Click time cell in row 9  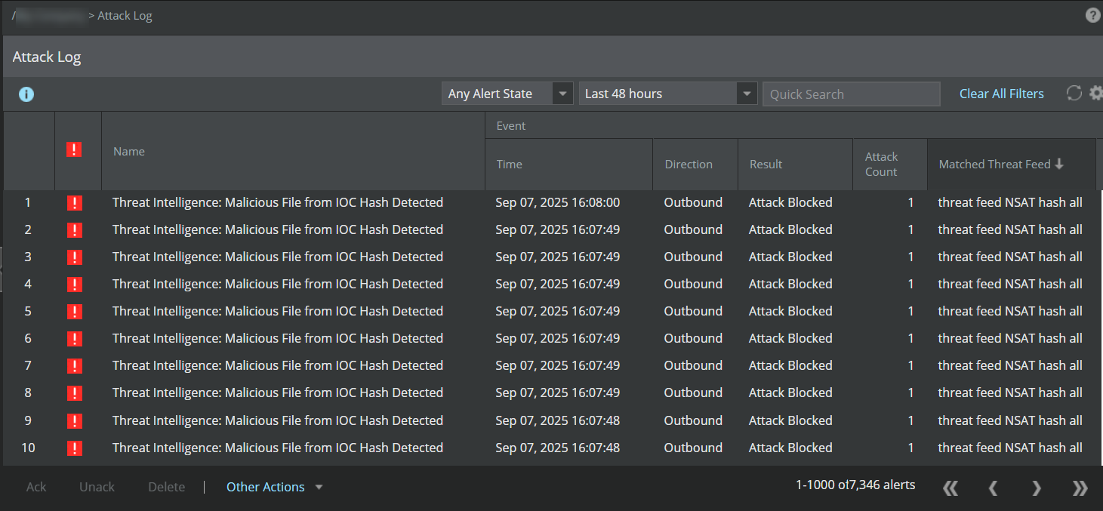pos(558,420)
